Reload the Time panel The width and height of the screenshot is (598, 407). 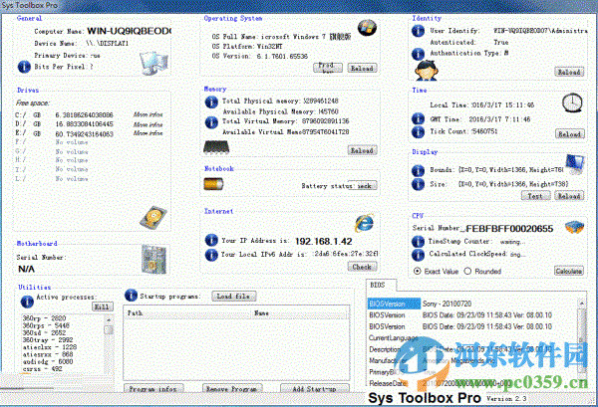pos(569,134)
